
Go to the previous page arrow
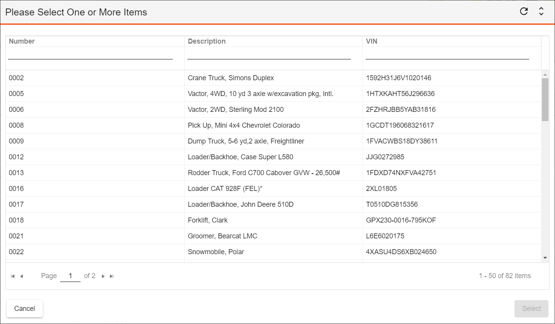click(22, 276)
